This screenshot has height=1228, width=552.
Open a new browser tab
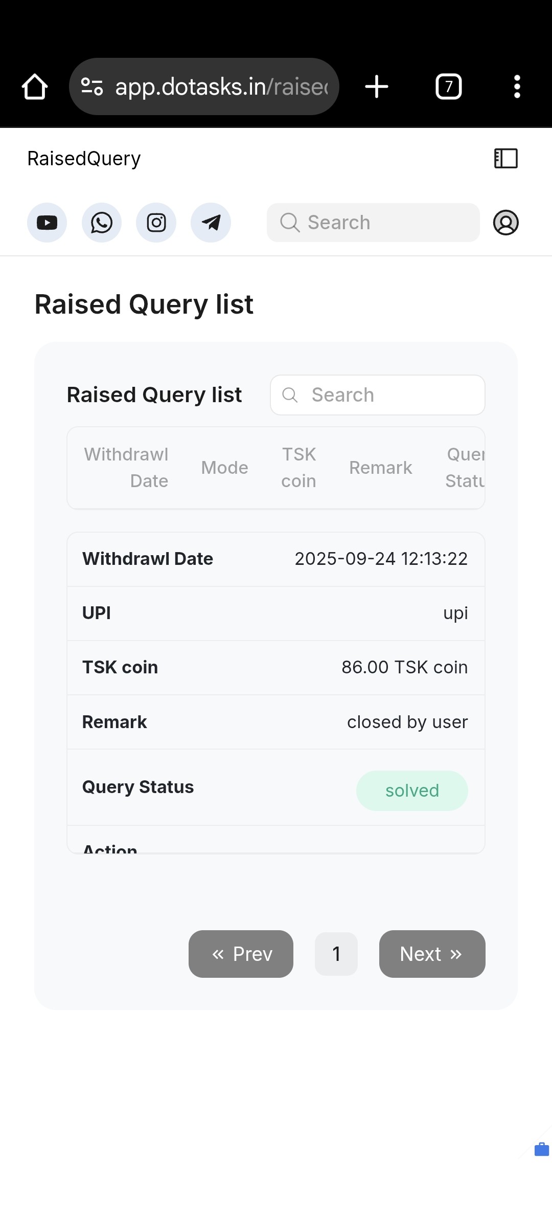tap(377, 86)
